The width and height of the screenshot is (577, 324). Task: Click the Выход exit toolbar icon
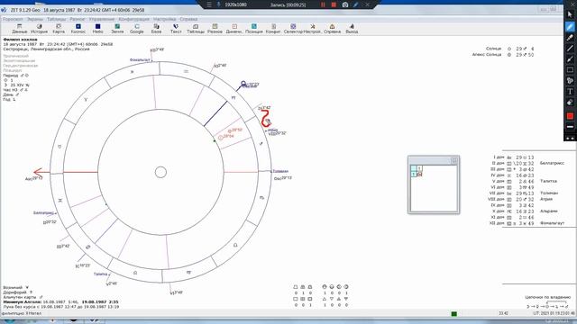click(x=352, y=29)
